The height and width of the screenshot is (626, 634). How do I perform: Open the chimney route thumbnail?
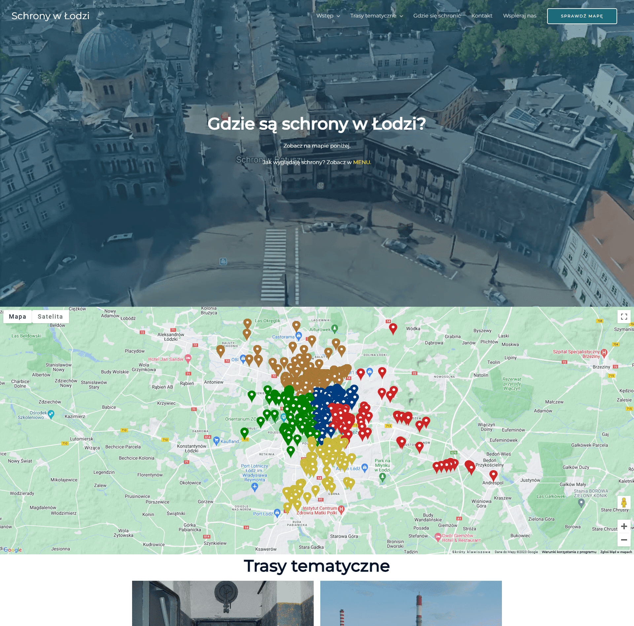(x=411, y=603)
